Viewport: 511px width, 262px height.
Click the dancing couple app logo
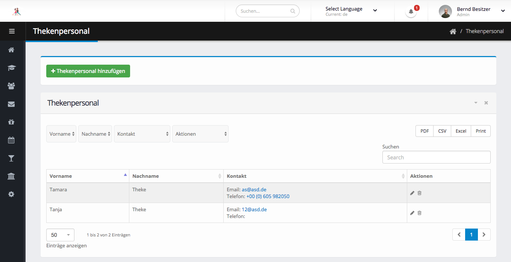[17, 11]
